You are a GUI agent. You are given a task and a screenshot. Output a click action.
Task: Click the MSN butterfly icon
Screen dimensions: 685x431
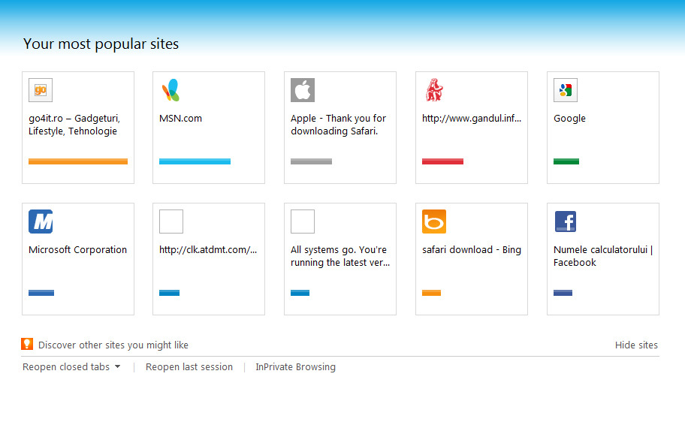pyautogui.click(x=170, y=90)
